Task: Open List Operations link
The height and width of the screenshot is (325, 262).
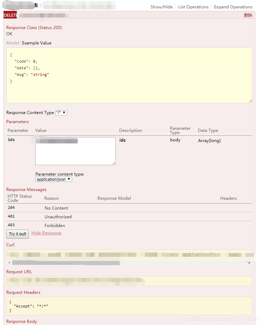Action: click(x=193, y=7)
